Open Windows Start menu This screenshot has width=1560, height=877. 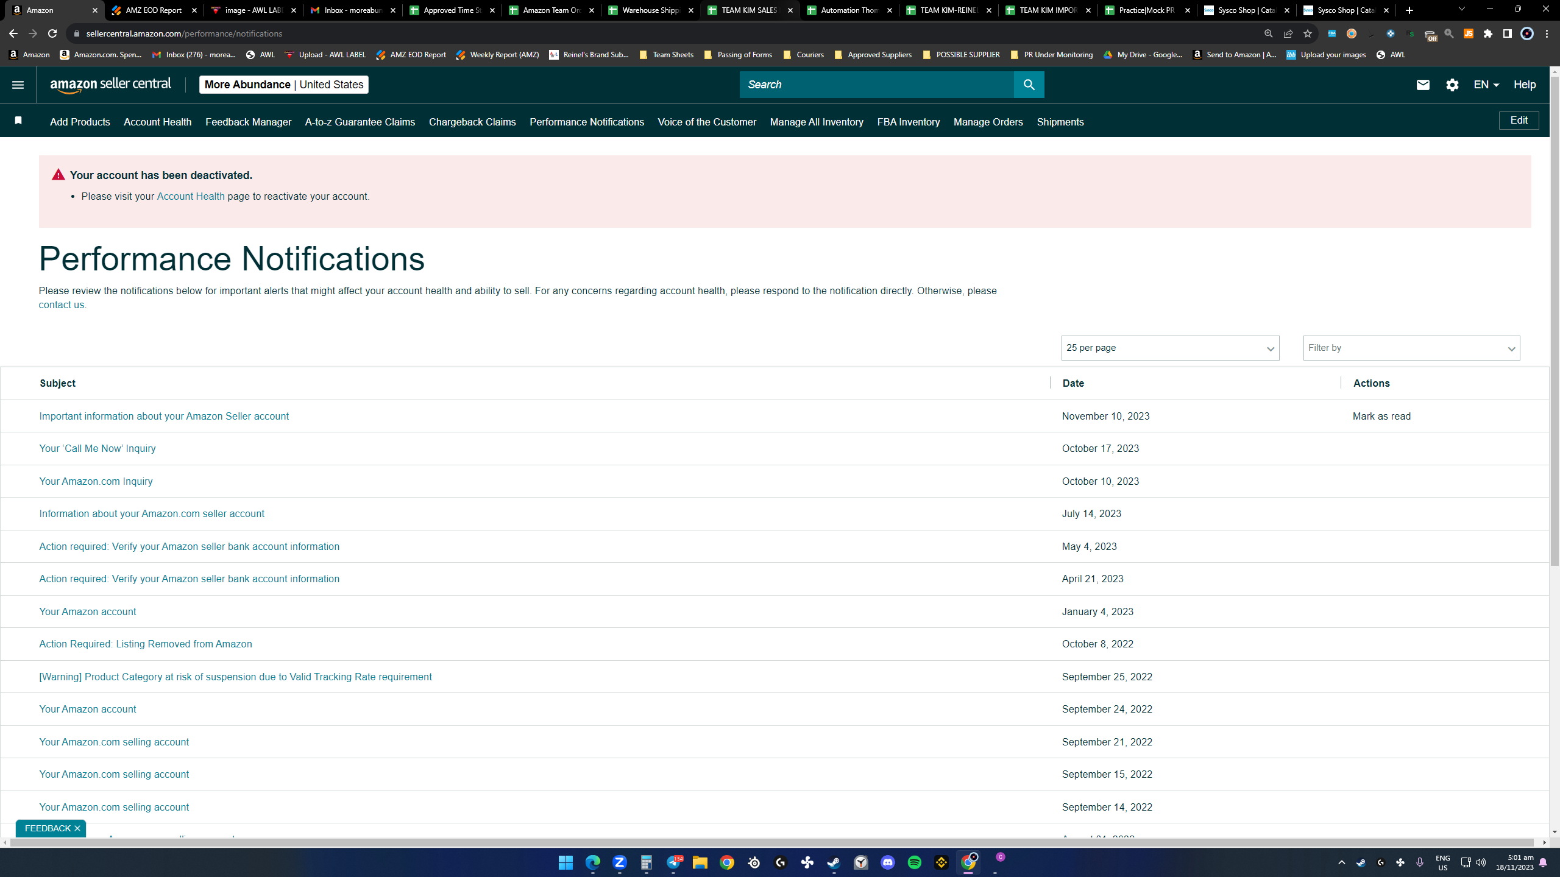coord(565,862)
